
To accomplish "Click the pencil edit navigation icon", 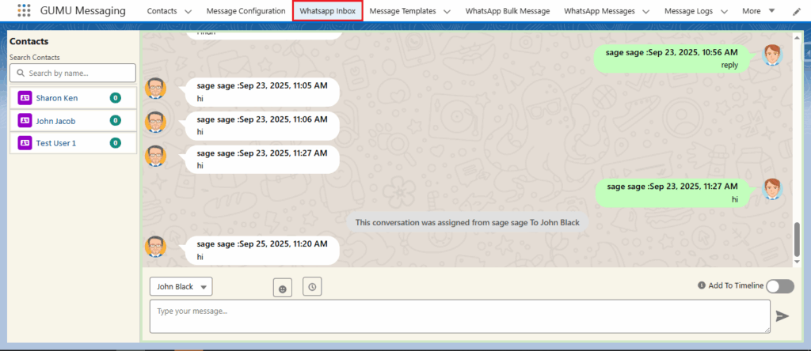I will 797,11.
